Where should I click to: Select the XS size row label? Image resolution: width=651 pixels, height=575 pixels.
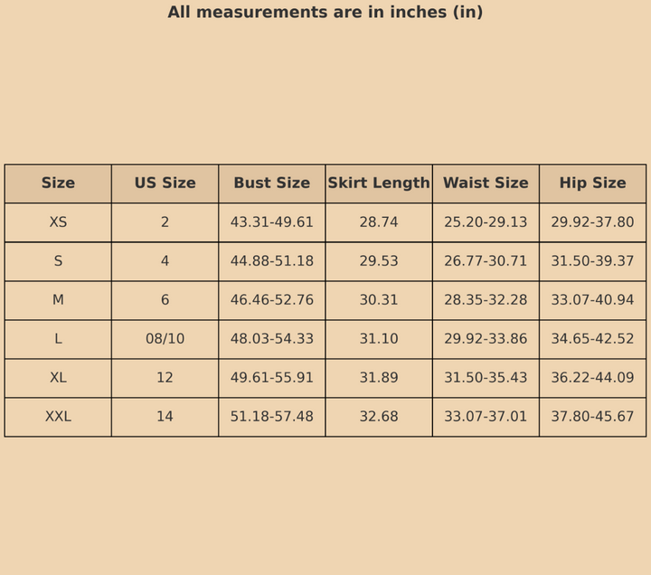(x=58, y=222)
